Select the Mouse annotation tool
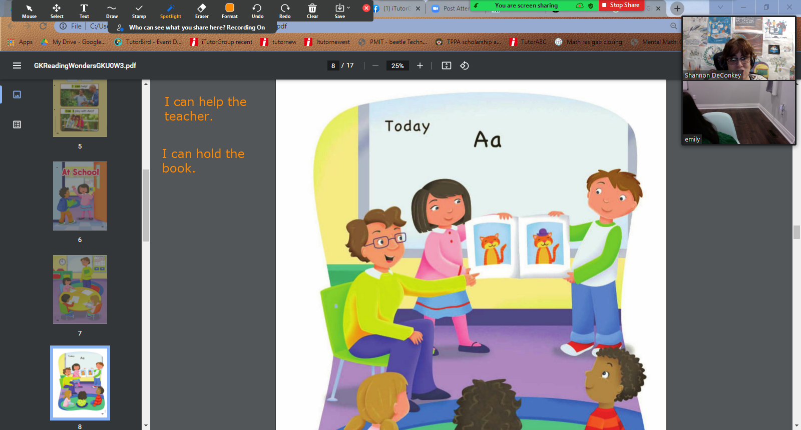 tap(29, 11)
